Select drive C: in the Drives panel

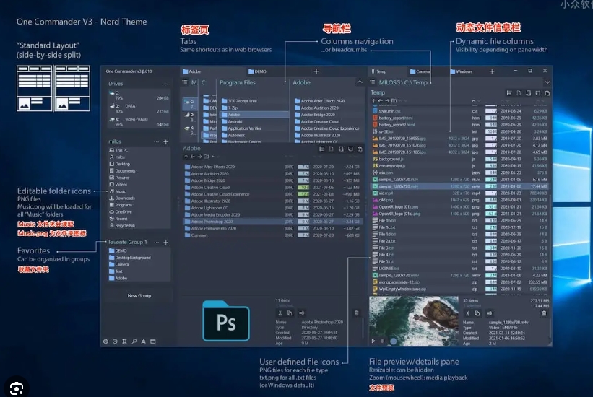[139, 95]
